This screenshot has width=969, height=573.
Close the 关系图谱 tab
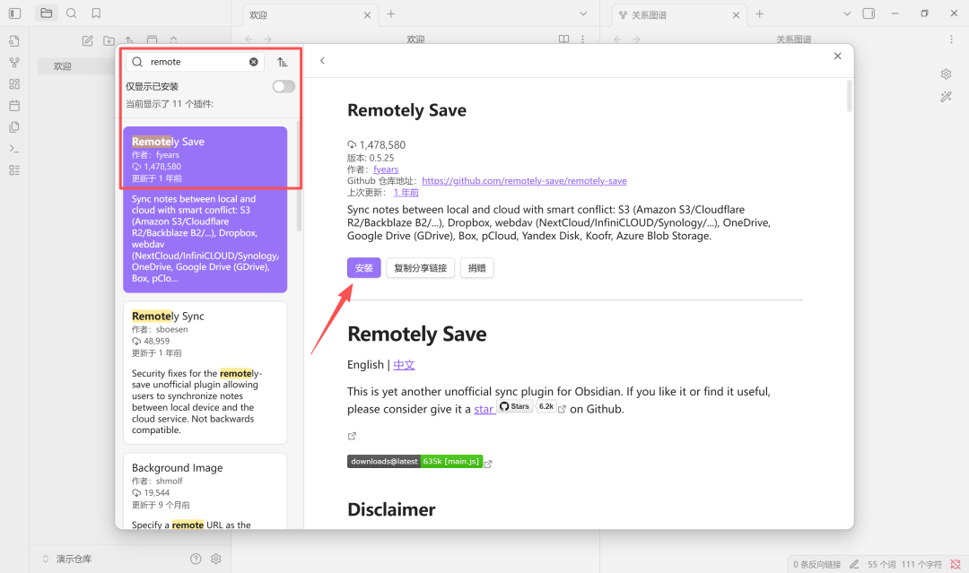click(x=736, y=15)
